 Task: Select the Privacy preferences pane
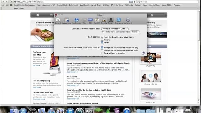[x=111, y=21]
